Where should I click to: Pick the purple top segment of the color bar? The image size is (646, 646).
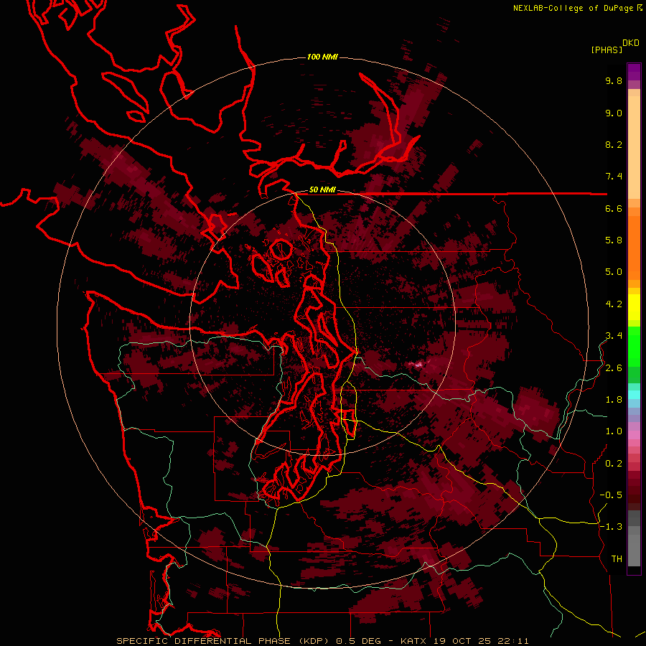coord(634,72)
